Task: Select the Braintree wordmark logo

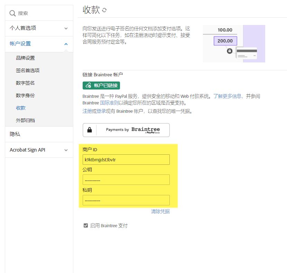Action: tap(145, 129)
